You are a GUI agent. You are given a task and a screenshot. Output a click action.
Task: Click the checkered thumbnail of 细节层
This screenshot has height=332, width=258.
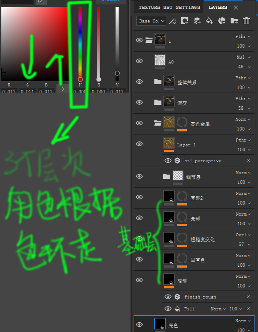178,175
